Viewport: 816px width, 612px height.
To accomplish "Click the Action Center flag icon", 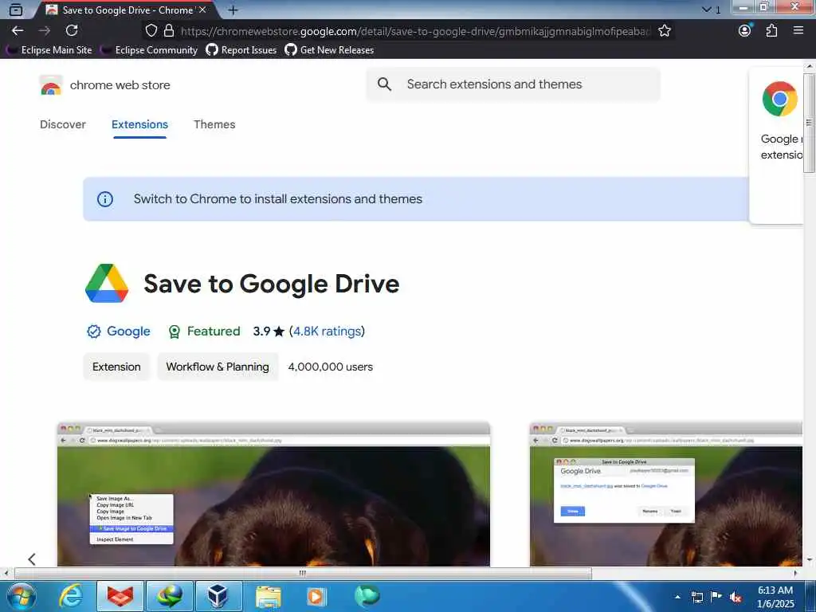I will coord(716,597).
